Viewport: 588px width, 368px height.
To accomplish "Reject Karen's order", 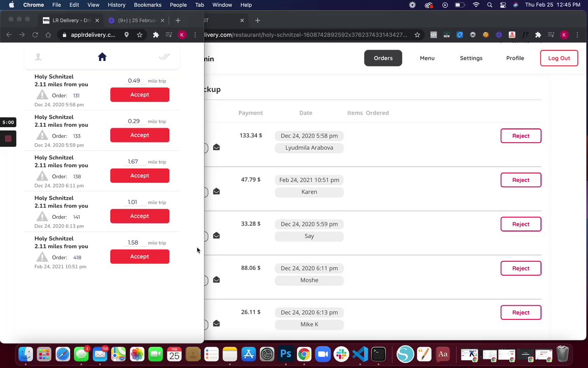I will pyautogui.click(x=521, y=180).
